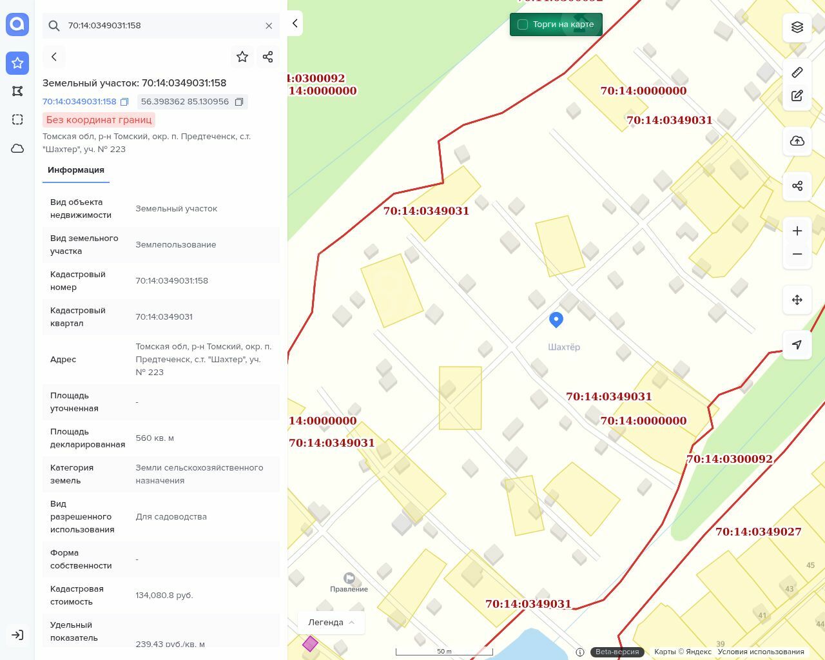Click the cadastral number search field
Screen dimensions: 825x660
[161, 26]
